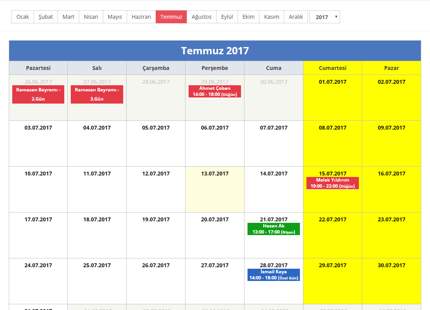Click the Cuma column header
The height and width of the screenshot is (310, 430).
[x=274, y=68]
